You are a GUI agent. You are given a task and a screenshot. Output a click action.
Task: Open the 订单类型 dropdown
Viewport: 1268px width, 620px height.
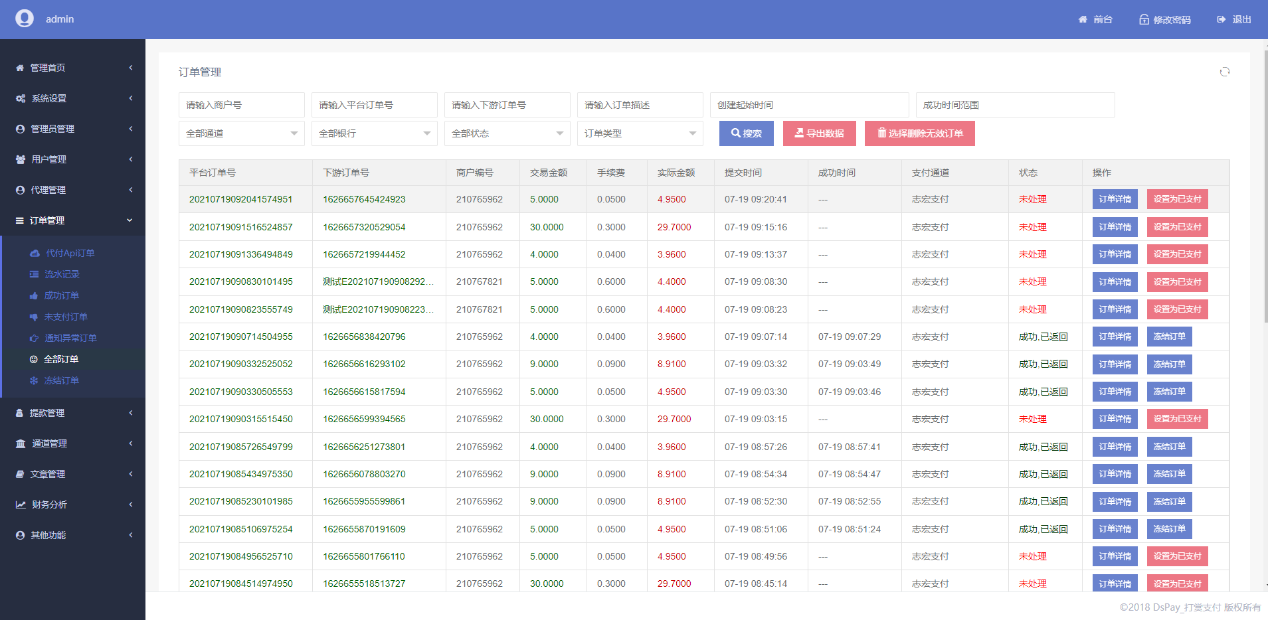point(640,133)
